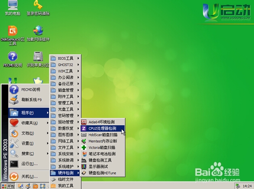The width and height of the screenshot is (254, 189).
Task: Click the fourth quick launch taskbar icon
Action: [x=42, y=186]
